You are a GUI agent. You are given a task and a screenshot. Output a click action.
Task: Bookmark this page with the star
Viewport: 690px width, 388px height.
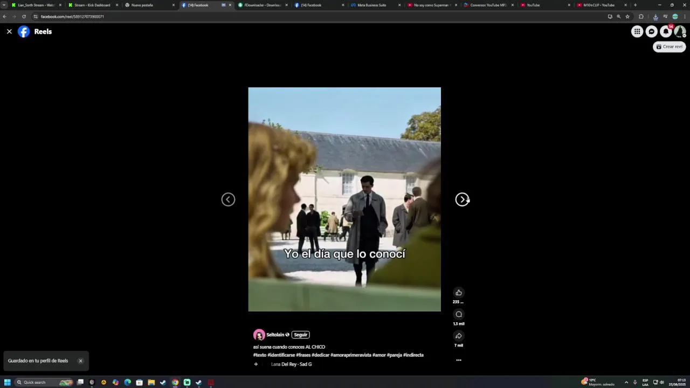[x=627, y=17]
